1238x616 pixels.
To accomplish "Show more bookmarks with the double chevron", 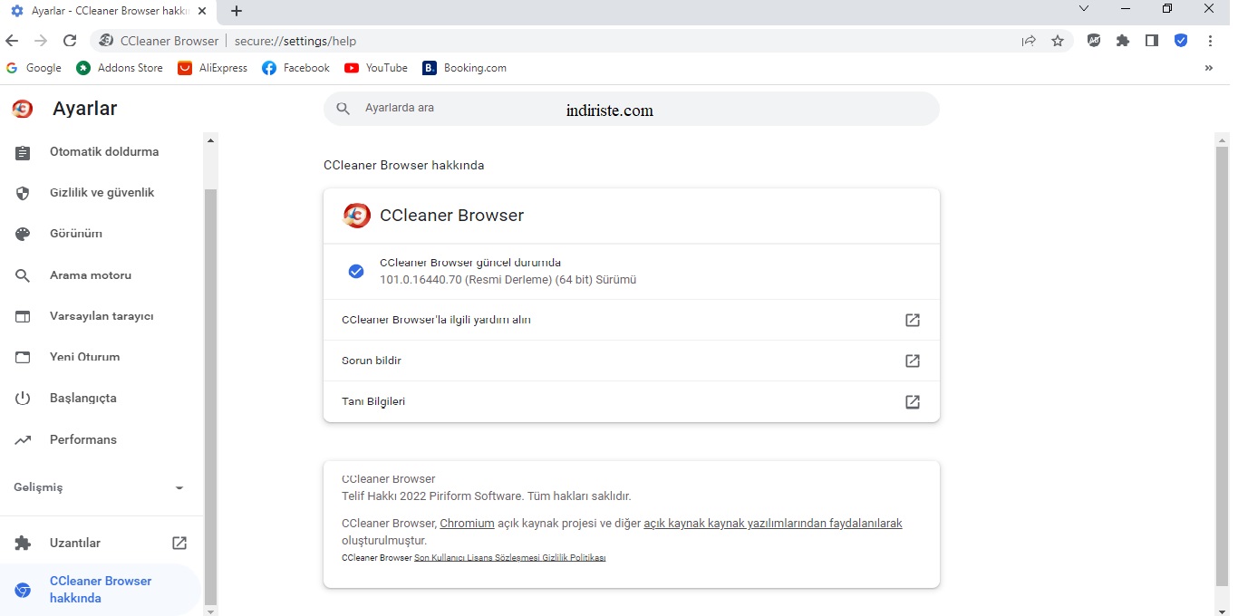I will [x=1209, y=68].
